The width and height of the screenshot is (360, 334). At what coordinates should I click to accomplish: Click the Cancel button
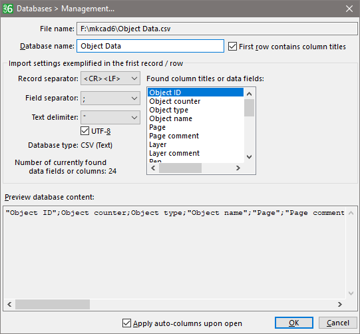(x=338, y=323)
